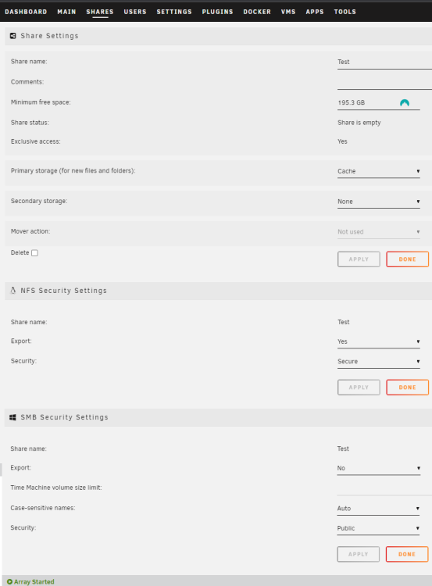Go to the Dashboard tab
This screenshot has height=586, width=432.
click(26, 12)
